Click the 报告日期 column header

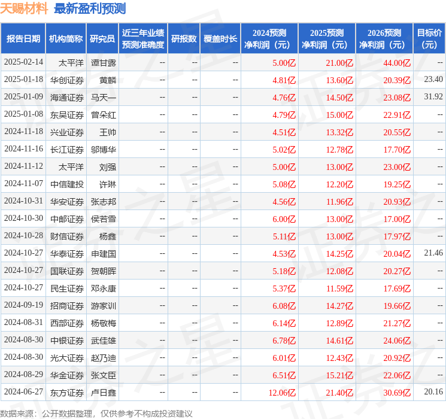pyautogui.click(x=23, y=39)
